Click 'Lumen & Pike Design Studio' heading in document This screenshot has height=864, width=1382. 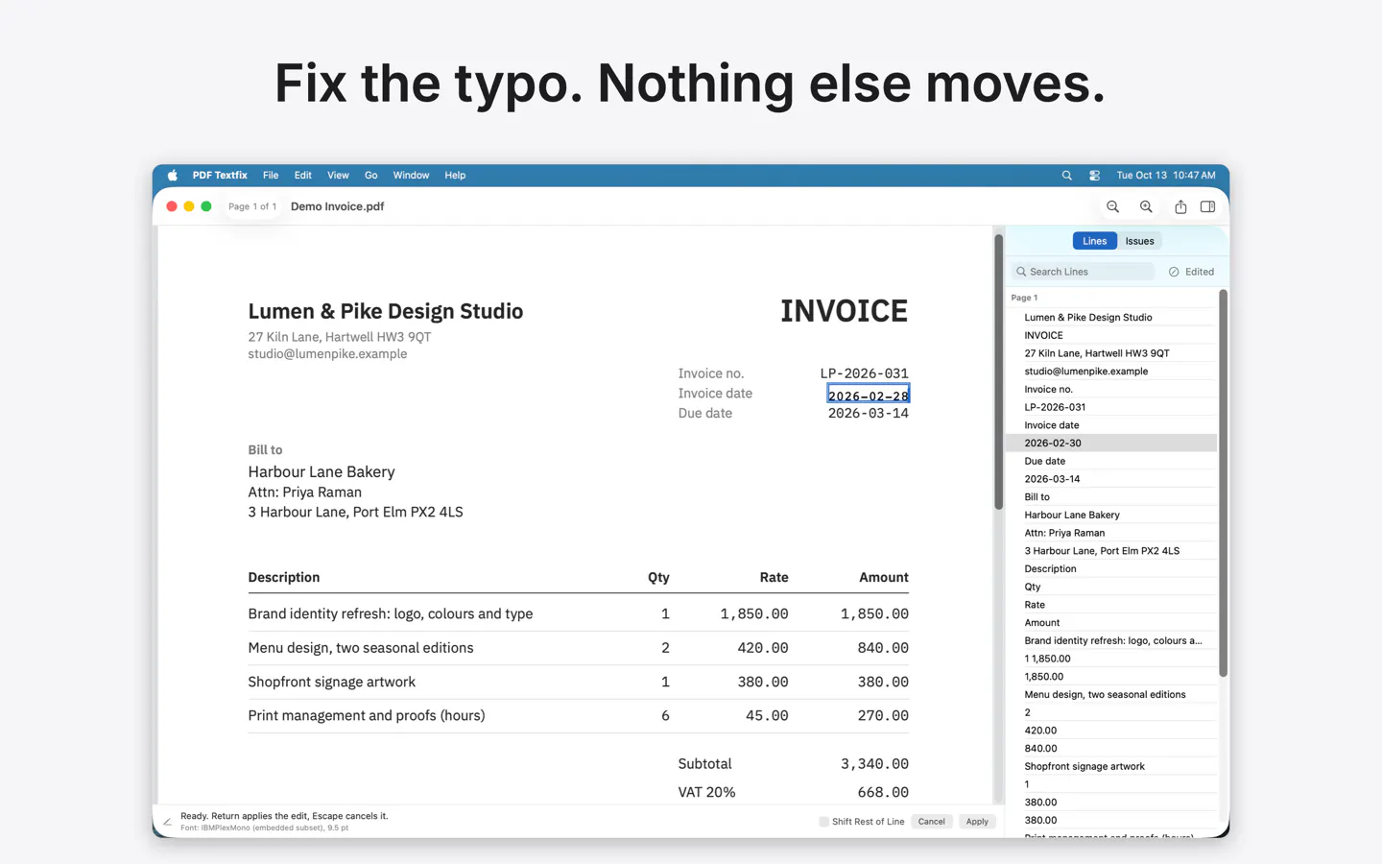(x=386, y=311)
